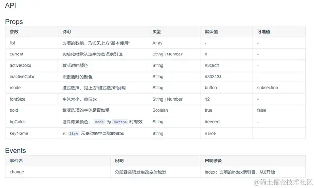315x188 pixels.
Task: Click the '#3c9cff' default value
Action: coord(212,65)
